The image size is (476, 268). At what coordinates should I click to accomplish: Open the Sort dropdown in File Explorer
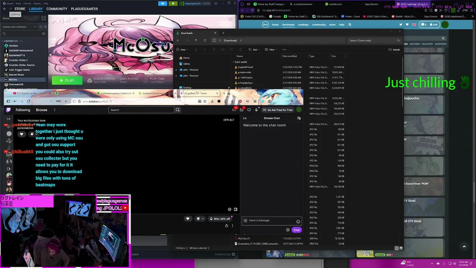pos(254,50)
